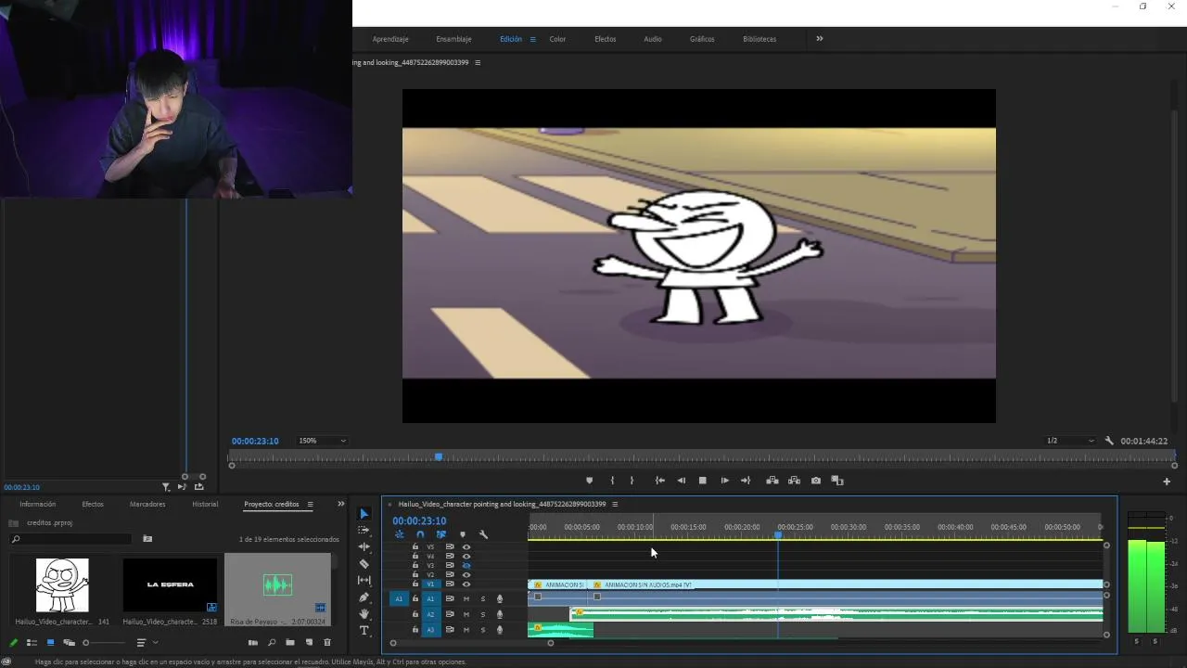Select the Slip tool
This screenshot has width=1187, height=668.
[364, 581]
